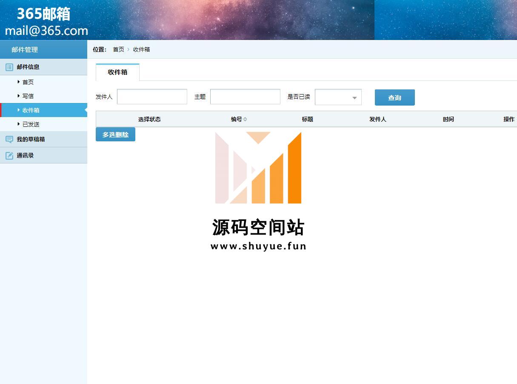This screenshot has height=384, width=517.
Task: Click the 时间 column header
Action: 448,119
